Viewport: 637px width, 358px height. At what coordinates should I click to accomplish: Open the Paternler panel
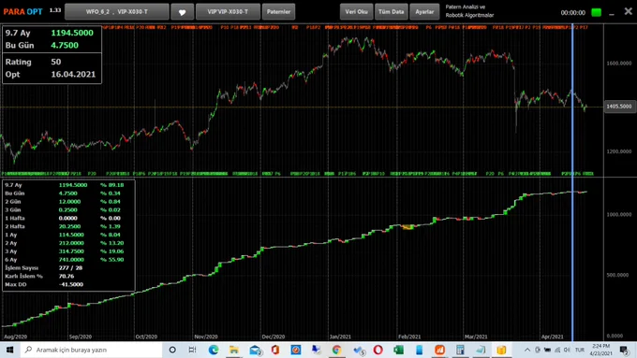tap(278, 12)
